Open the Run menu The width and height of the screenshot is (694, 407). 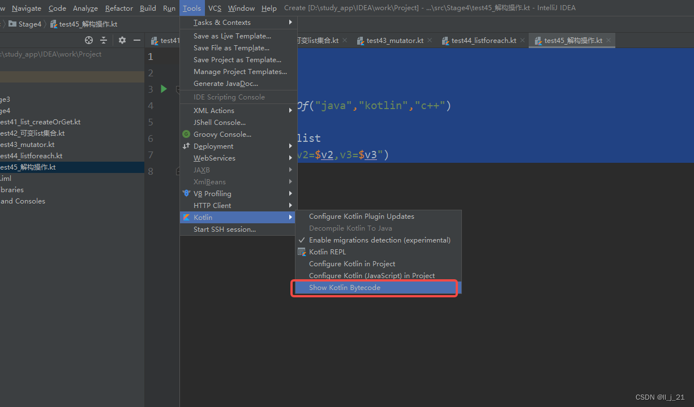169,8
